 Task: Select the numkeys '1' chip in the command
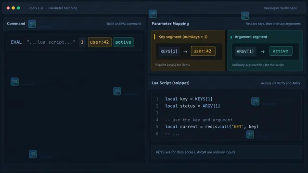click(82, 42)
